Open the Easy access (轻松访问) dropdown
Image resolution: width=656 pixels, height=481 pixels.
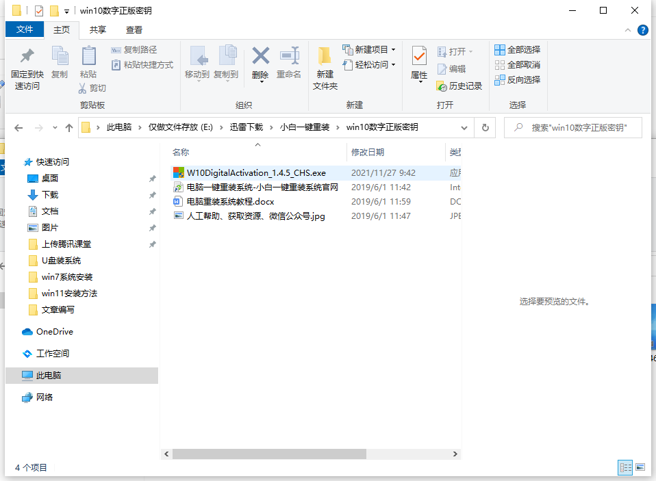tap(369, 65)
